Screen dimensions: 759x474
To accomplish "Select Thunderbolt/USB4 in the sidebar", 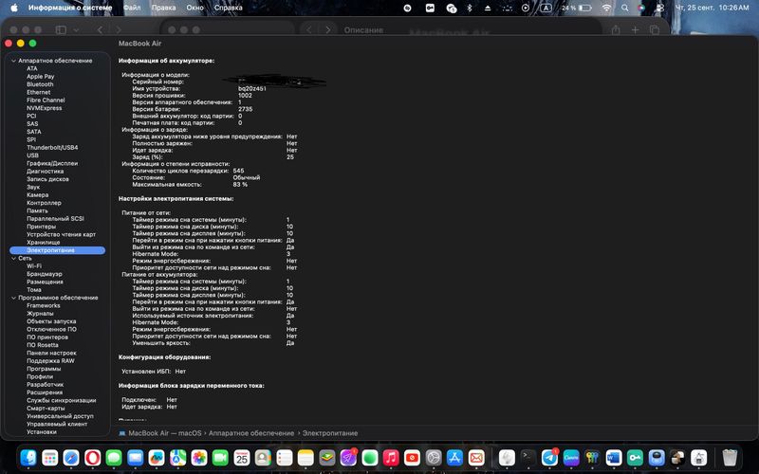I will pyautogui.click(x=52, y=148).
